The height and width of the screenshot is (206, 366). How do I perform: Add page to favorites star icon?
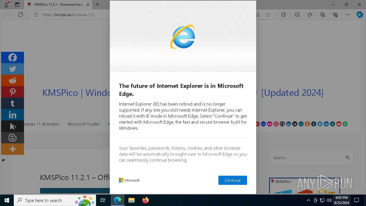268,15
